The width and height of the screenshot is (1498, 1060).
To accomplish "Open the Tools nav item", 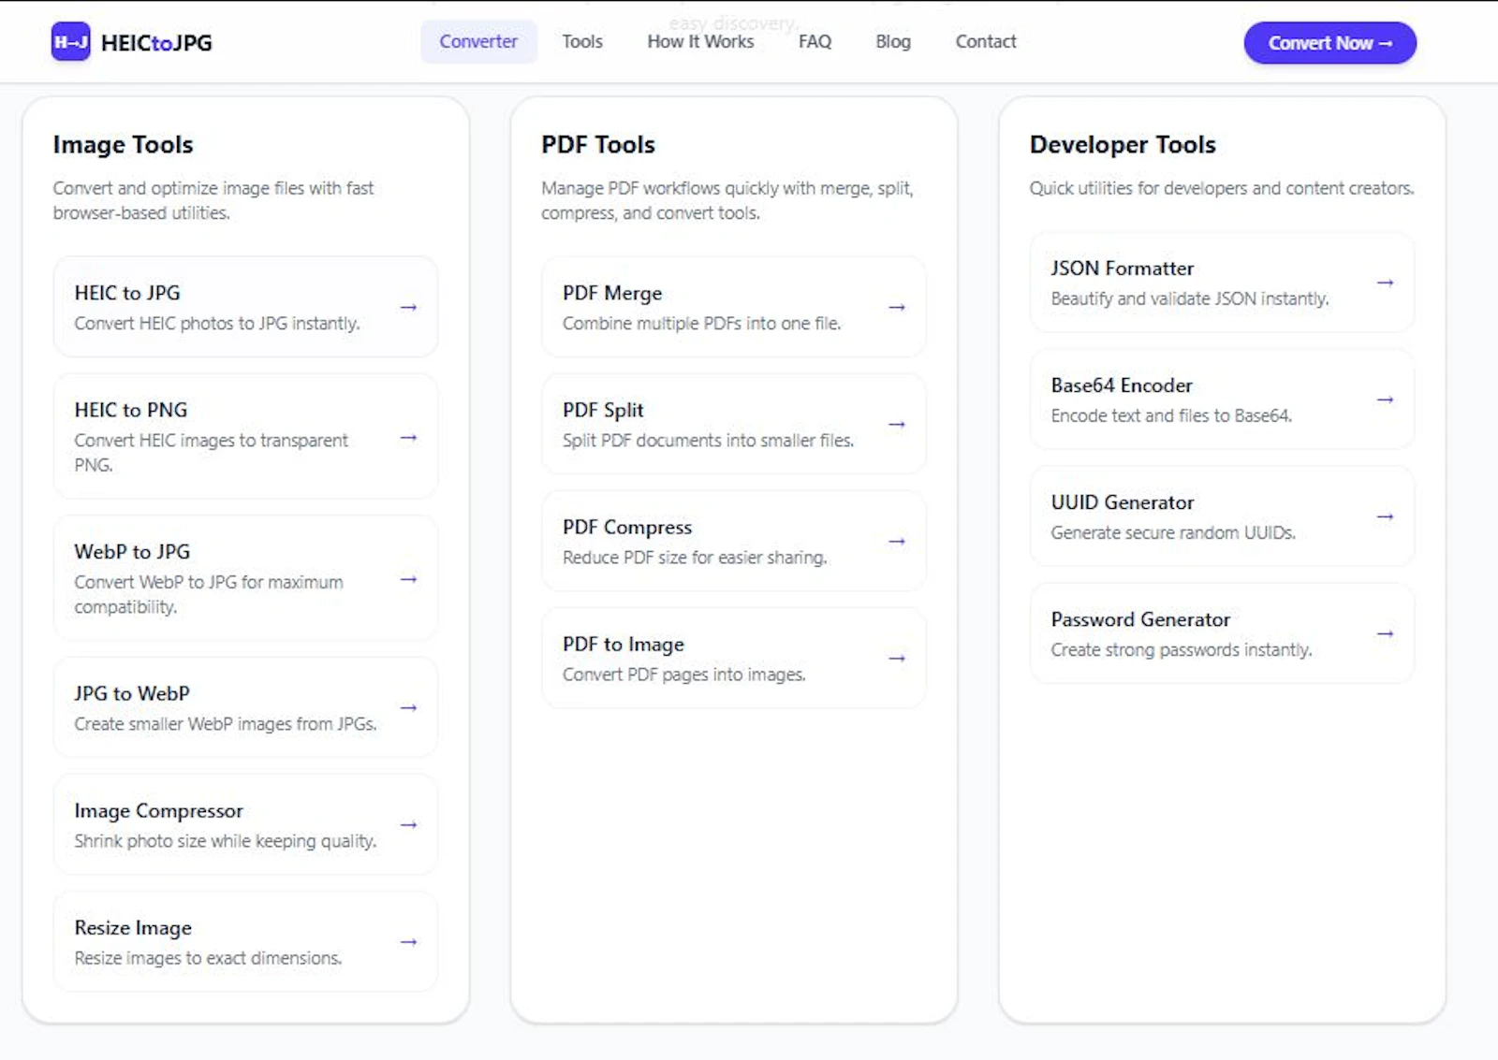I will click(582, 42).
